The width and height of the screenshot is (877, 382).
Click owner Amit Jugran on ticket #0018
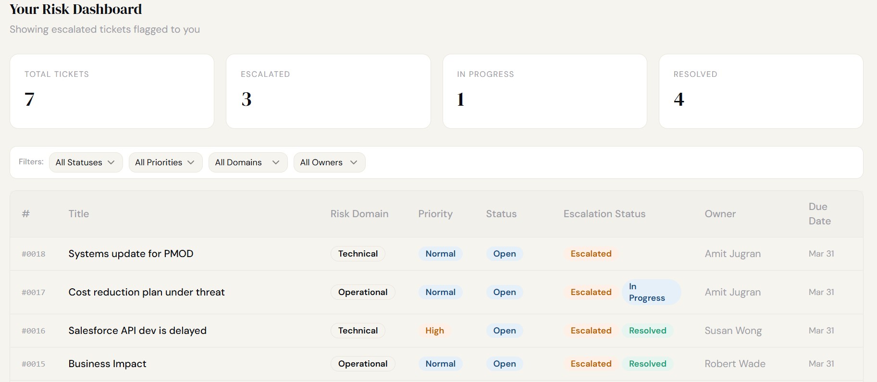pos(733,254)
